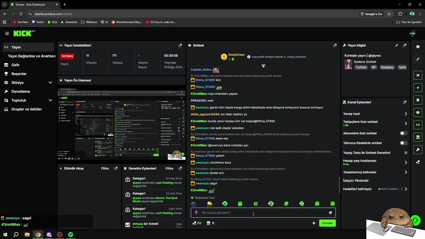Pop out the Denetim Eylemleri panel
This screenshot has height=239, width=425.
click(x=180, y=169)
